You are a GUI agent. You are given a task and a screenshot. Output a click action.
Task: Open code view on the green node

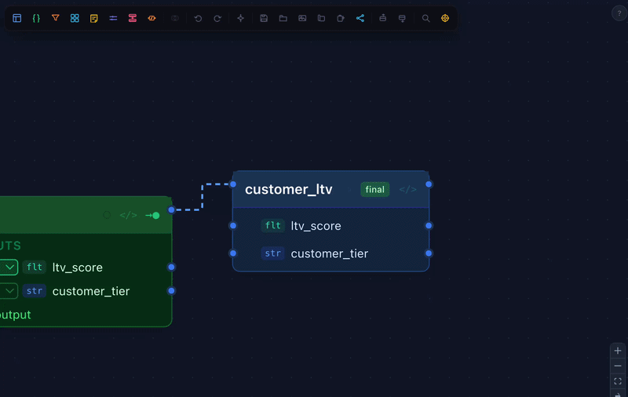pyautogui.click(x=128, y=215)
